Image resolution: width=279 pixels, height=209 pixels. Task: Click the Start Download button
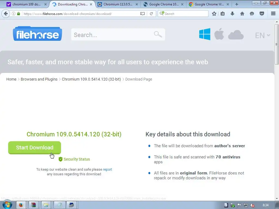pyautogui.click(x=35, y=147)
